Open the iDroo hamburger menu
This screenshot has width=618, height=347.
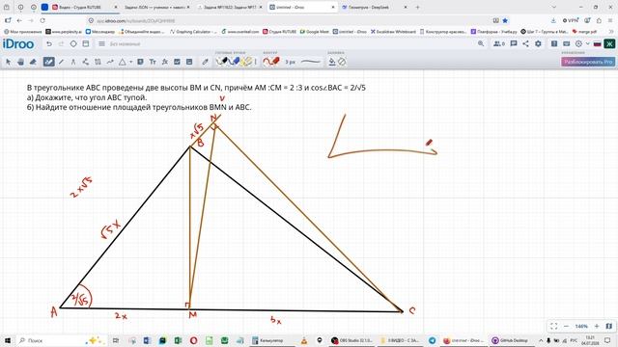pos(101,44)
